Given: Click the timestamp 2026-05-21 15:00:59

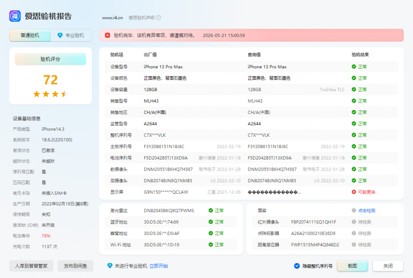Looking at the screenshot, I should 224,35.
